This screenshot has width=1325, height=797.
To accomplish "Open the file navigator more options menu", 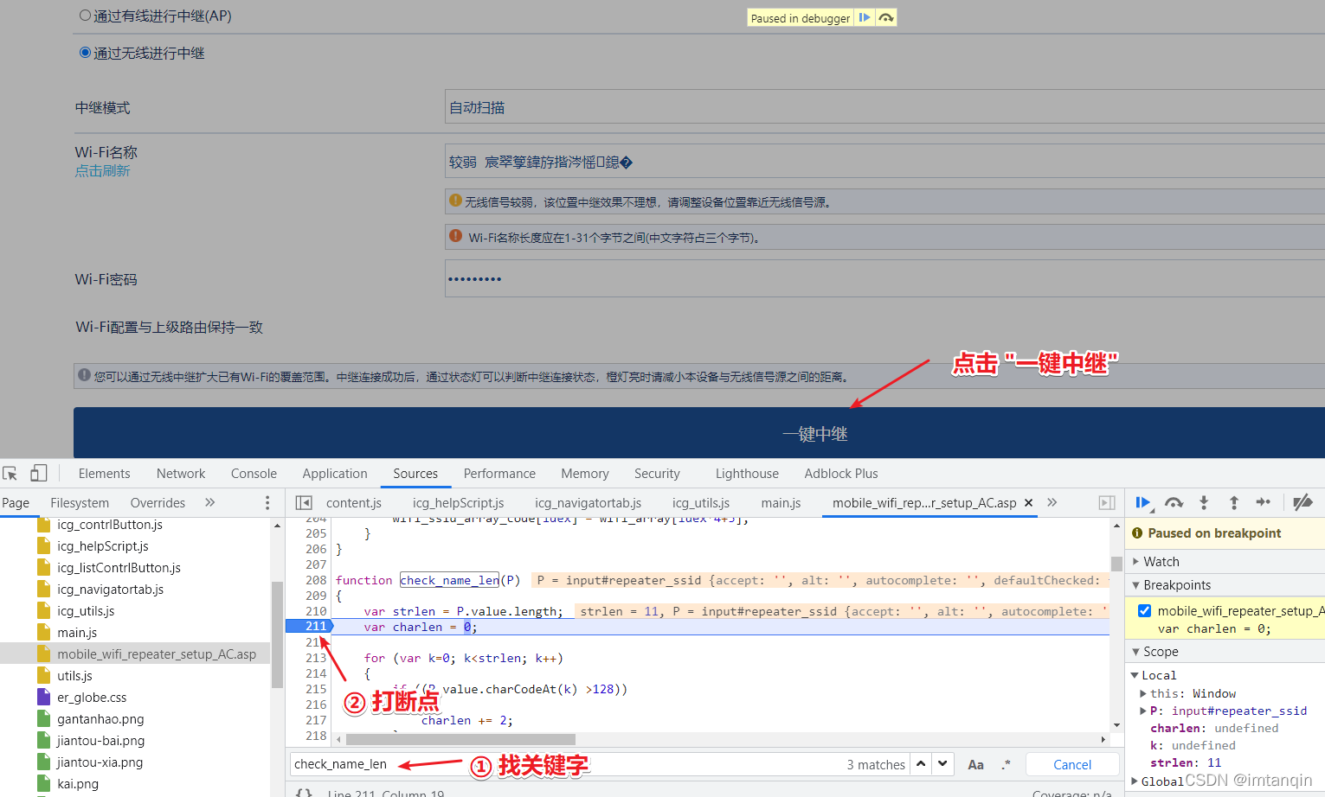I will click(267, 502).
